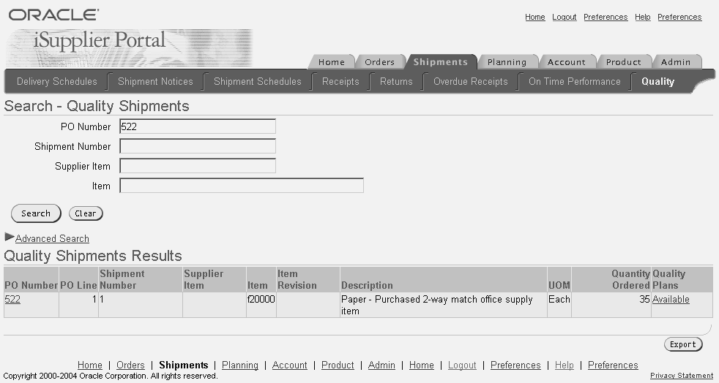Image resolution: width=719 pixels, height=383 pixels.
Task: Click the iSupplier Portal banner image
Action: (x=130, y=48)
